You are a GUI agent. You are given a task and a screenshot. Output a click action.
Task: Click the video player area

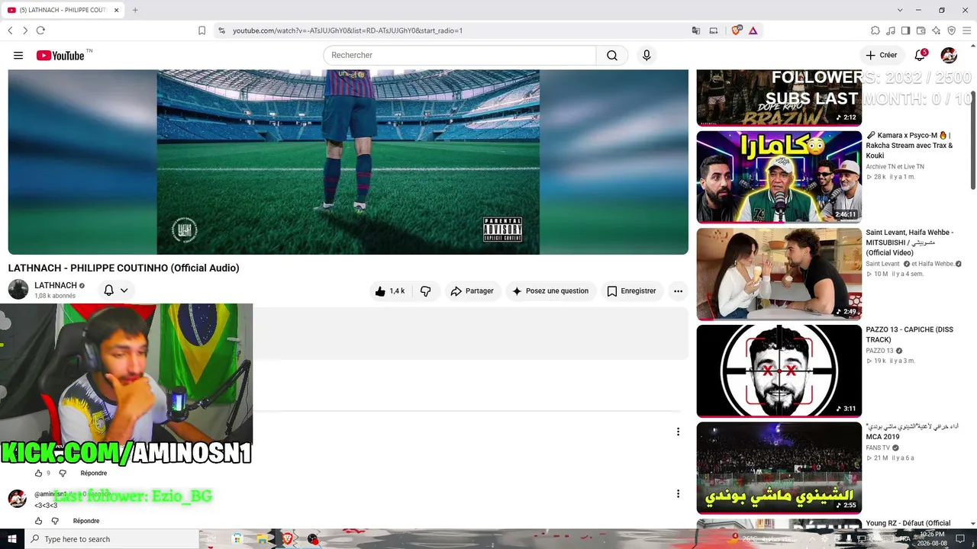point(348,162)
